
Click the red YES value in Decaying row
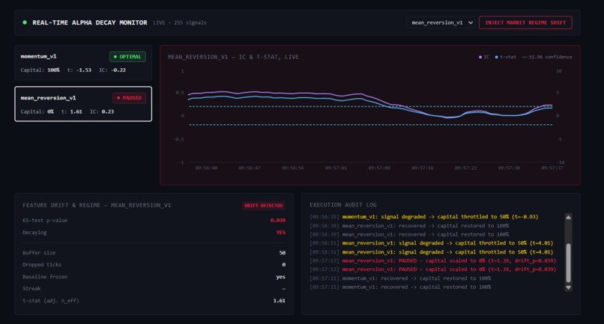(x=281, y=233)
